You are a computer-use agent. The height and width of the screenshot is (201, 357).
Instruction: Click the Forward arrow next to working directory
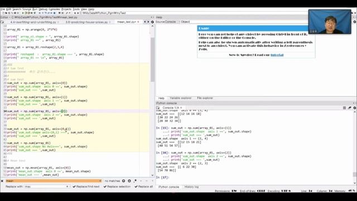pyautogui.click(x=78, y=13)
